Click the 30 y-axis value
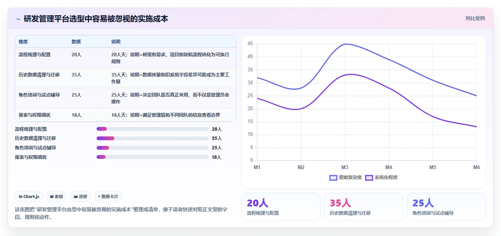Screen dimensions: 501x236 point(250,82)
